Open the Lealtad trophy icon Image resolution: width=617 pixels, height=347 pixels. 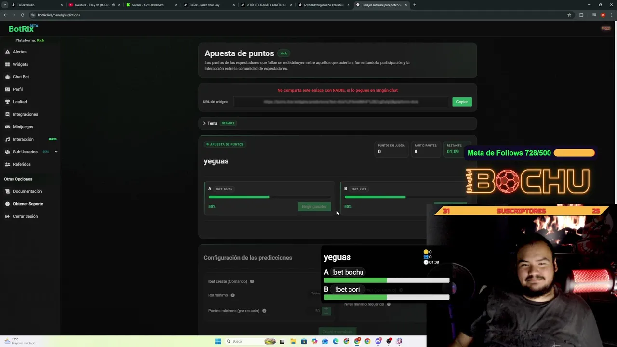tap(7, 102)
